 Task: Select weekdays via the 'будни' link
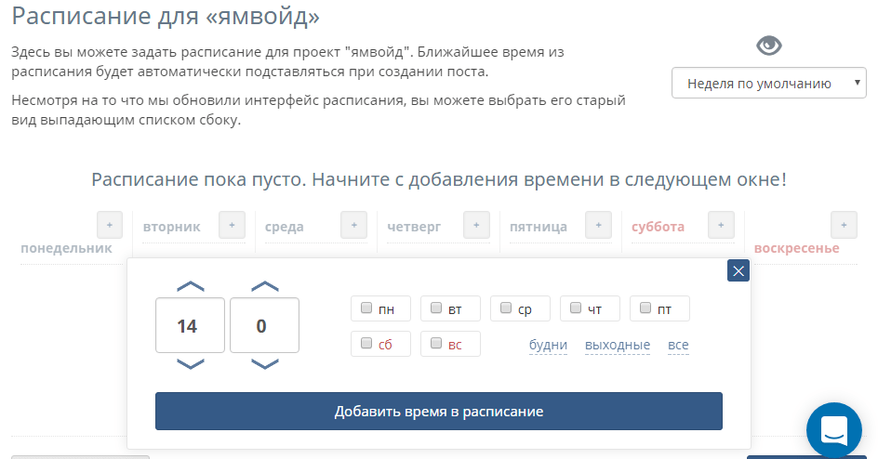pos(548,345)
